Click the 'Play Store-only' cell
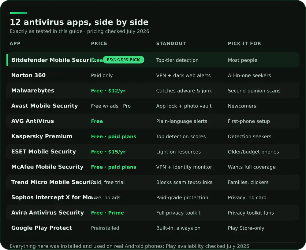306x250 pixels. [246, 228]
